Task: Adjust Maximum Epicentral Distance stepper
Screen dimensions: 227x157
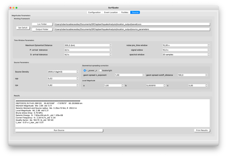Action: pyautogui.click(x=111, y=45)
